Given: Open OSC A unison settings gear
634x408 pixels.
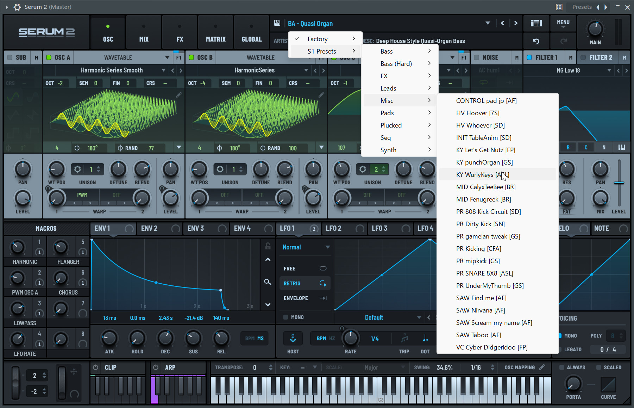Looking at the screenshot, I should click(77, 169).
